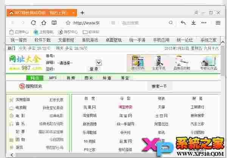Viewport: 227px width, 158px height.
Task: Click the icon next to 游戏
Action: 11,147
